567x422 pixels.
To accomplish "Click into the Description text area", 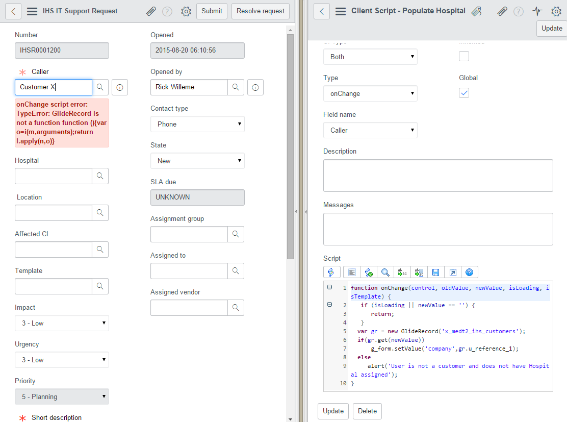I will click(438, 176).
